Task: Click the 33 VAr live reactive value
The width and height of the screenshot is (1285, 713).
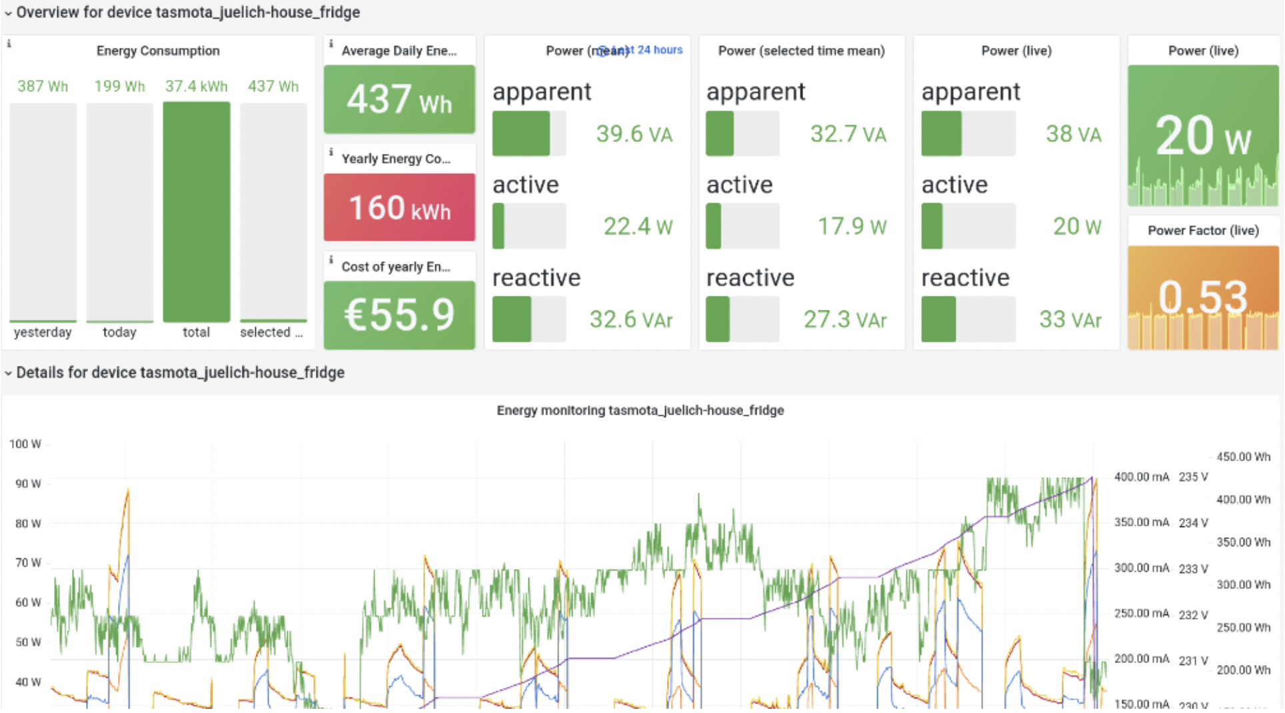Action: tap(1070, 320)
